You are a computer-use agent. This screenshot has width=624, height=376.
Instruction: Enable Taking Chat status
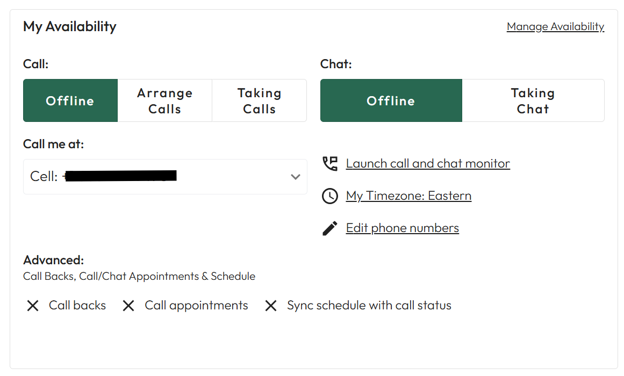[x=533, y=101]
